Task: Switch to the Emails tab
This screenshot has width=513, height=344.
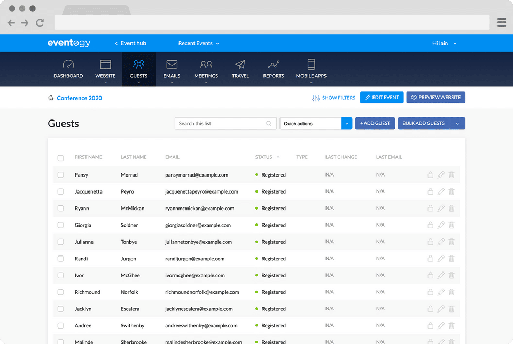Action: pos(172,69)
